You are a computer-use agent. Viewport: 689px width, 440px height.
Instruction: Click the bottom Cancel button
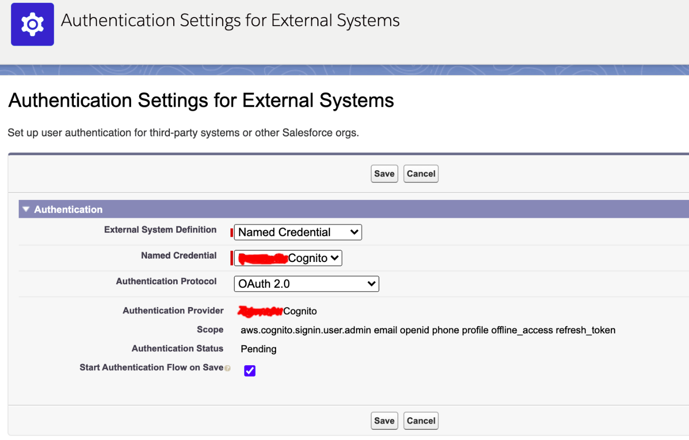(x=421, y=421)
